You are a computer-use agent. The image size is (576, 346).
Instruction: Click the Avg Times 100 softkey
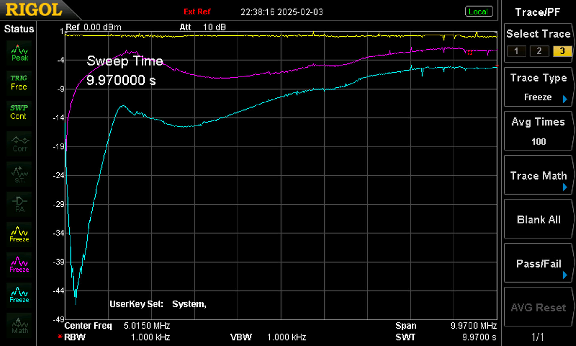(538, 131)
